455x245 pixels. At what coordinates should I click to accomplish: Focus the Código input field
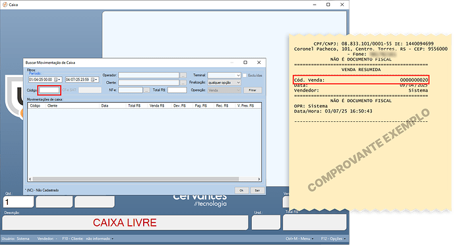(49, 90)
